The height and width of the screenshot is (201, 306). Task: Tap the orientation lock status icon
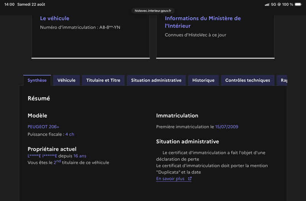pos(279,4)
